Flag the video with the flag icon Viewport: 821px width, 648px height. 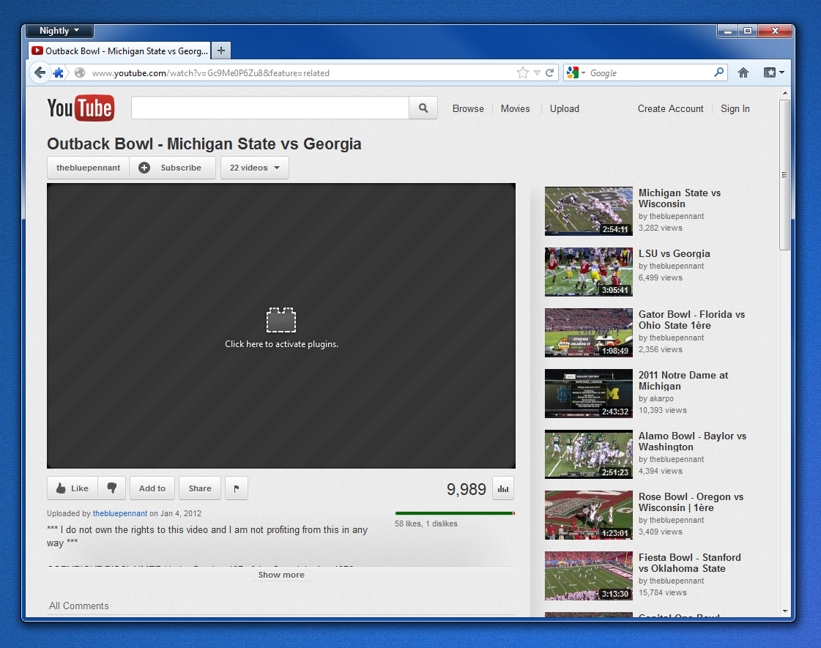[x=237, y=488]
